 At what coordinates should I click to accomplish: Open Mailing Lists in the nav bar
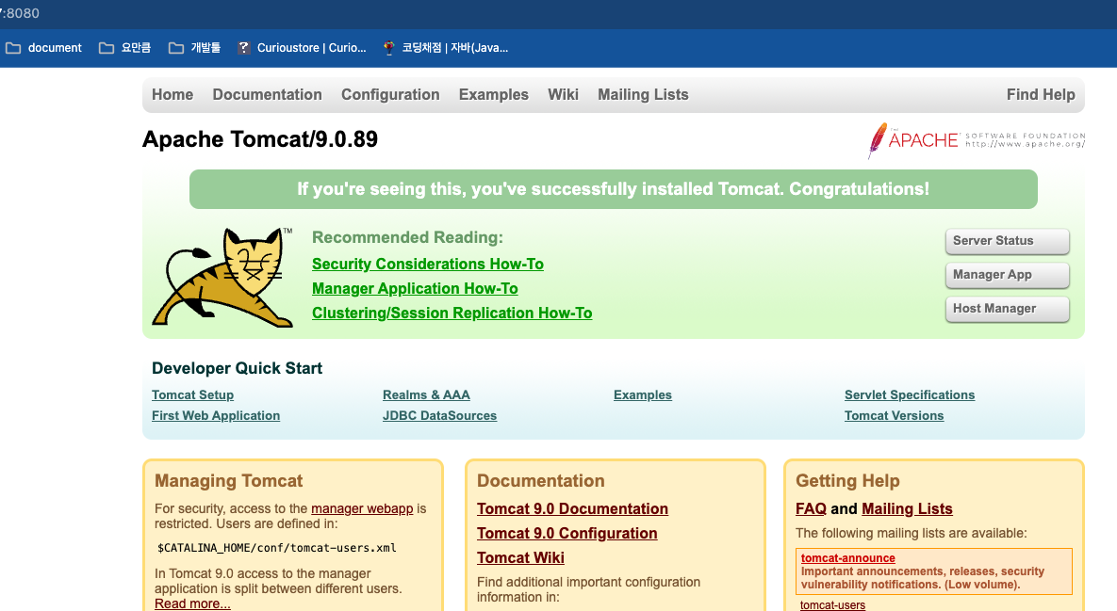[x=643, y=94]
